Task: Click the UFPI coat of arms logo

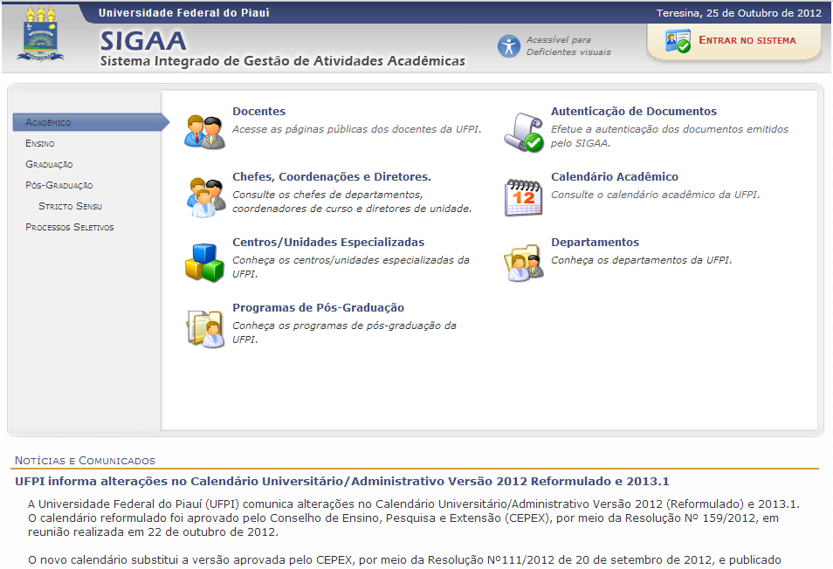Action: [x=40, y=34]
